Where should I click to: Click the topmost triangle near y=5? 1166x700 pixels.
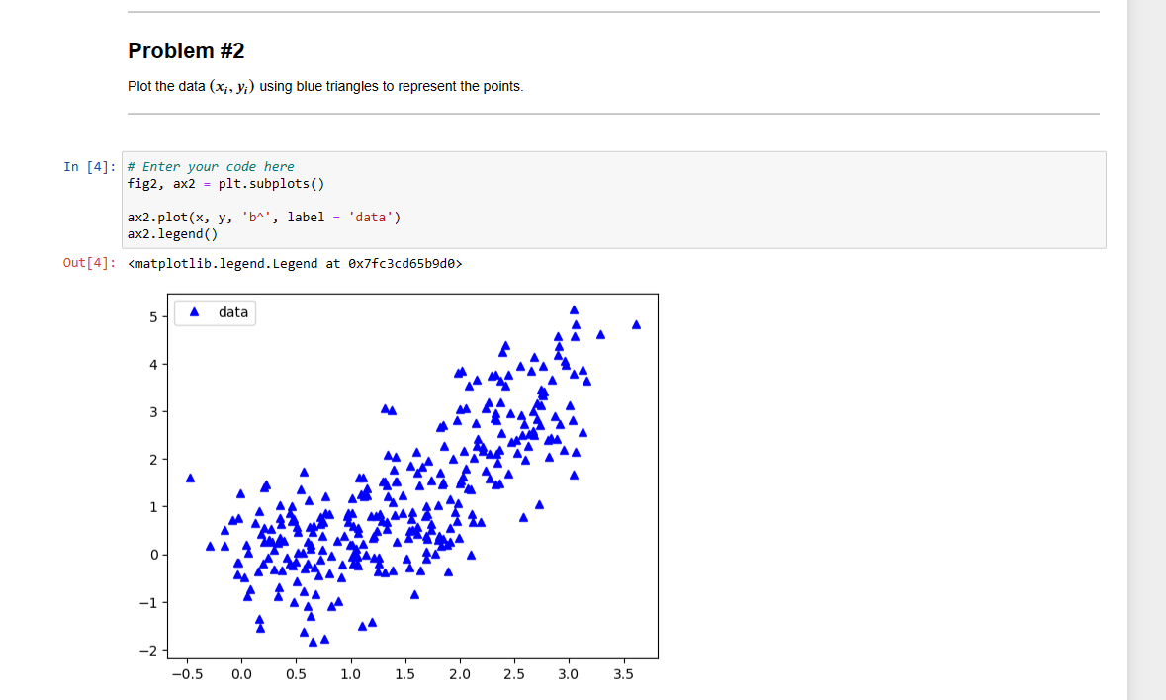point(573,307)
